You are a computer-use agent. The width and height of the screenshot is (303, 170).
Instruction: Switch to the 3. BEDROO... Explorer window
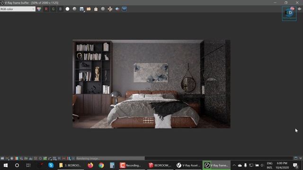pos(71,165)
